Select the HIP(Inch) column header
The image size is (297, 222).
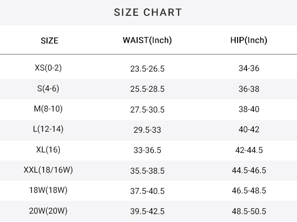pos(248,40)
